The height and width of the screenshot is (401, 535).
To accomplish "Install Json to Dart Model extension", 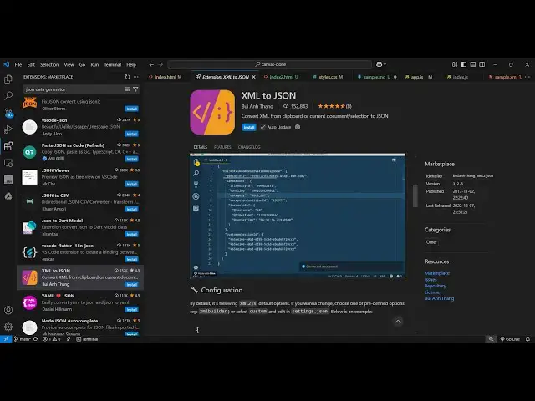I will tap(131, 234).
